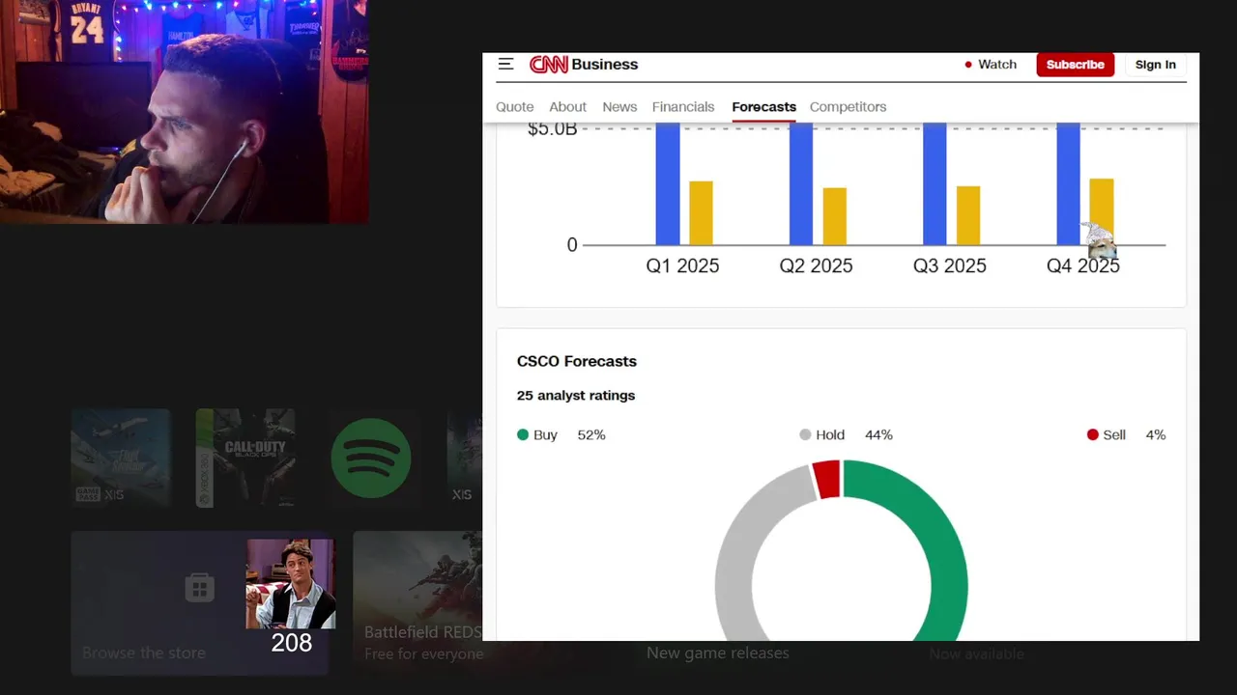Click the red Sell donut segment
1237x695 pixels.
(826, 479)
